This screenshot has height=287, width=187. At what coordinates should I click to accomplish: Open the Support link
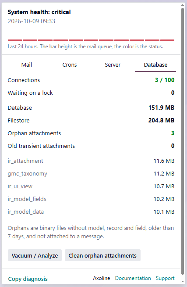coord(165,278)
